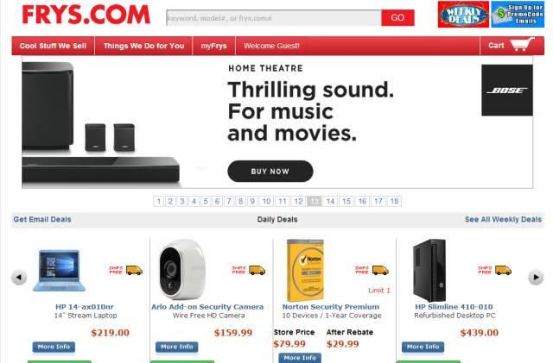The width and height of the screenshot is (553, 363).
Task: Open the Get Email Deals link
Action: (42, 219)
